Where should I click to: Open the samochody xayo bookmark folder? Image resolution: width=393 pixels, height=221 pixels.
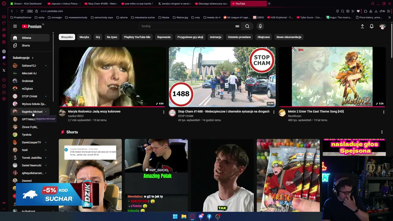coord(102,17)
